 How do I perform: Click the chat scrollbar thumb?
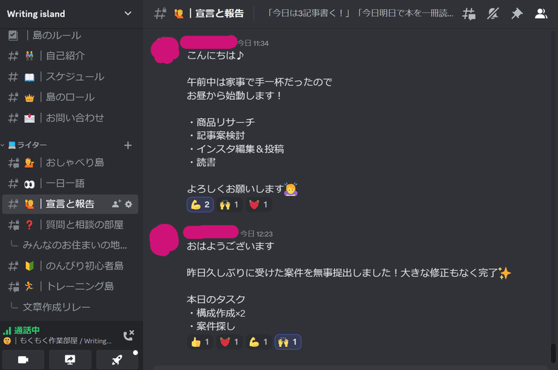[x=553, y=354]
